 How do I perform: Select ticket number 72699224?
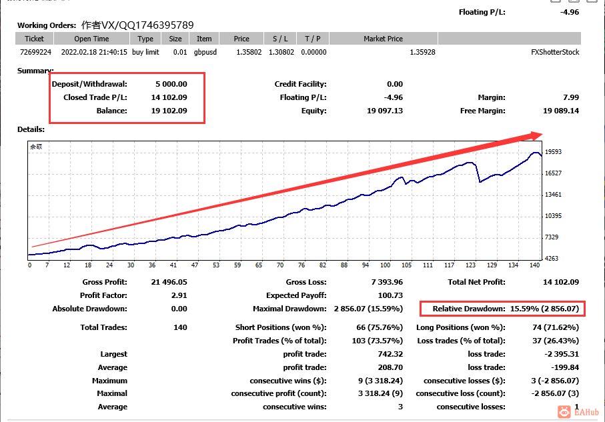(x=35, y=52)
